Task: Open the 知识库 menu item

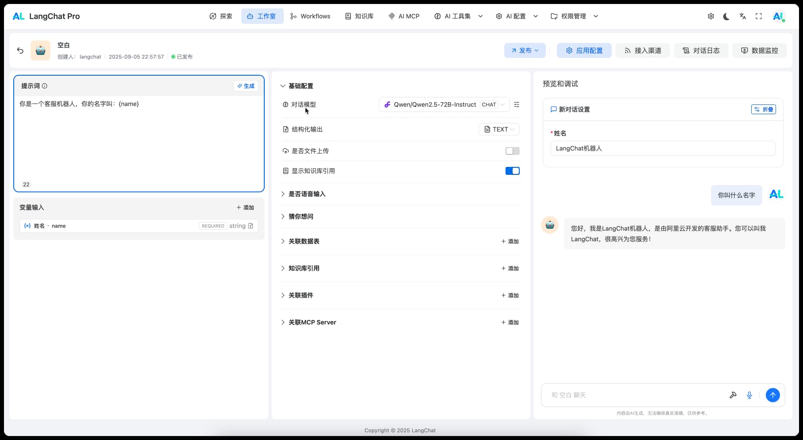Action: [x=359, y=16]
